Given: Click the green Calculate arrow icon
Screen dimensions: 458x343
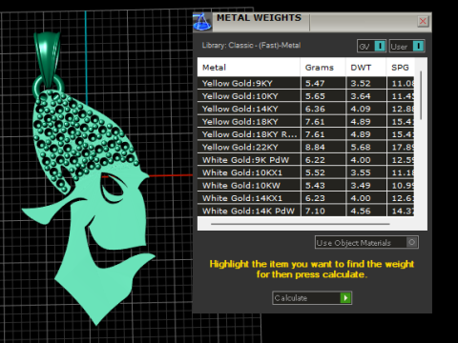Looking at the screenshot, I should click(x=345, y=298).
